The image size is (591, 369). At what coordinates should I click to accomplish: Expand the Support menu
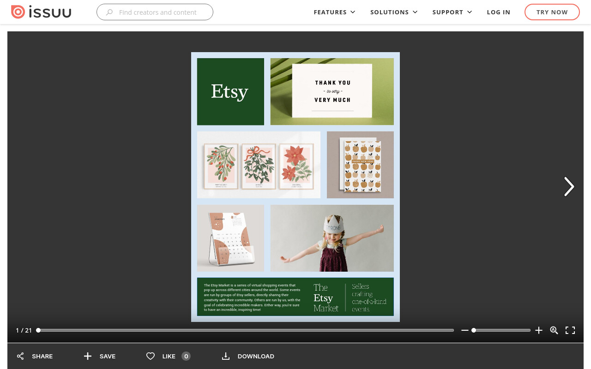click(x=452, y=12)
